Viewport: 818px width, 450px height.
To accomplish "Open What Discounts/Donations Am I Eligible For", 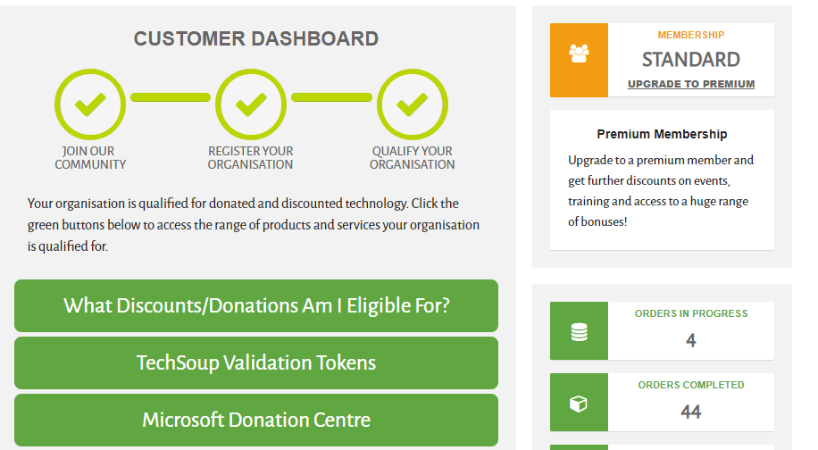I will click(x=256, y=305).
